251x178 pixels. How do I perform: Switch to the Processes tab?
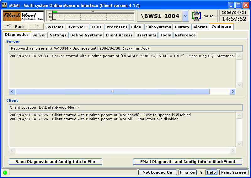point(117,27)
